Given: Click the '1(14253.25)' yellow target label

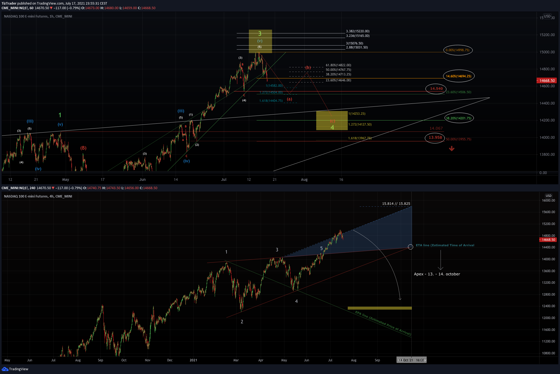Looking at the screenshot, I should tap(357, 114).
